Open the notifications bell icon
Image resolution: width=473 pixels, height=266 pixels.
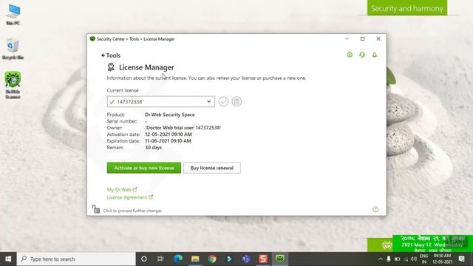coord(375,55)
